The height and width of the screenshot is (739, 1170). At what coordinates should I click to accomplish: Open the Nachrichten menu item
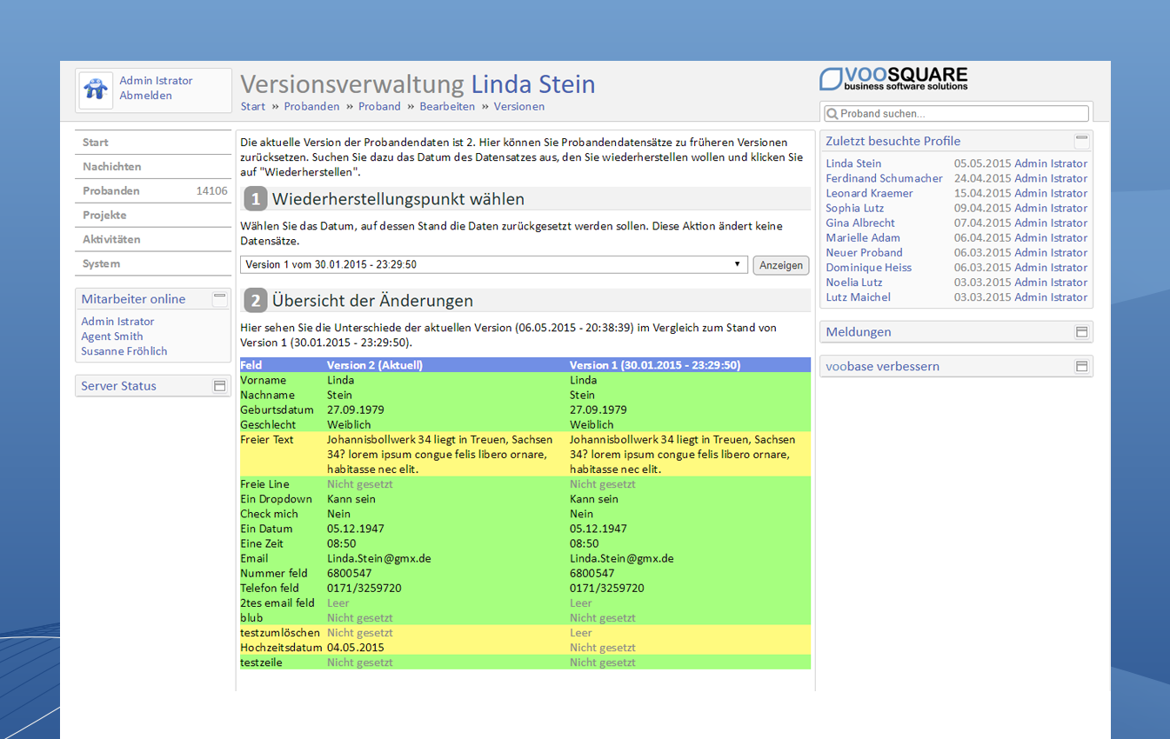point(153,167)
